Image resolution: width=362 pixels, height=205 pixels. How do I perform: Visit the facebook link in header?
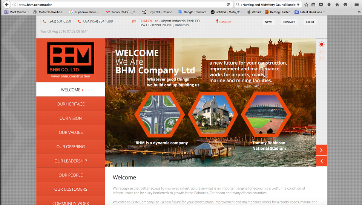224,21
